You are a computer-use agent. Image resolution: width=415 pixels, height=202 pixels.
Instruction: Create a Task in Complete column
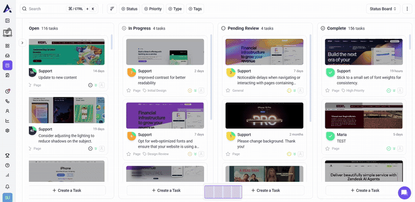point(365,191)
